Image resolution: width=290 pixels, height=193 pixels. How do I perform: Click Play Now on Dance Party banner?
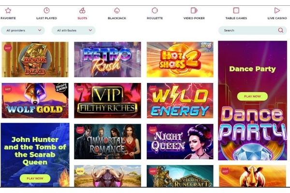point(252,96)
